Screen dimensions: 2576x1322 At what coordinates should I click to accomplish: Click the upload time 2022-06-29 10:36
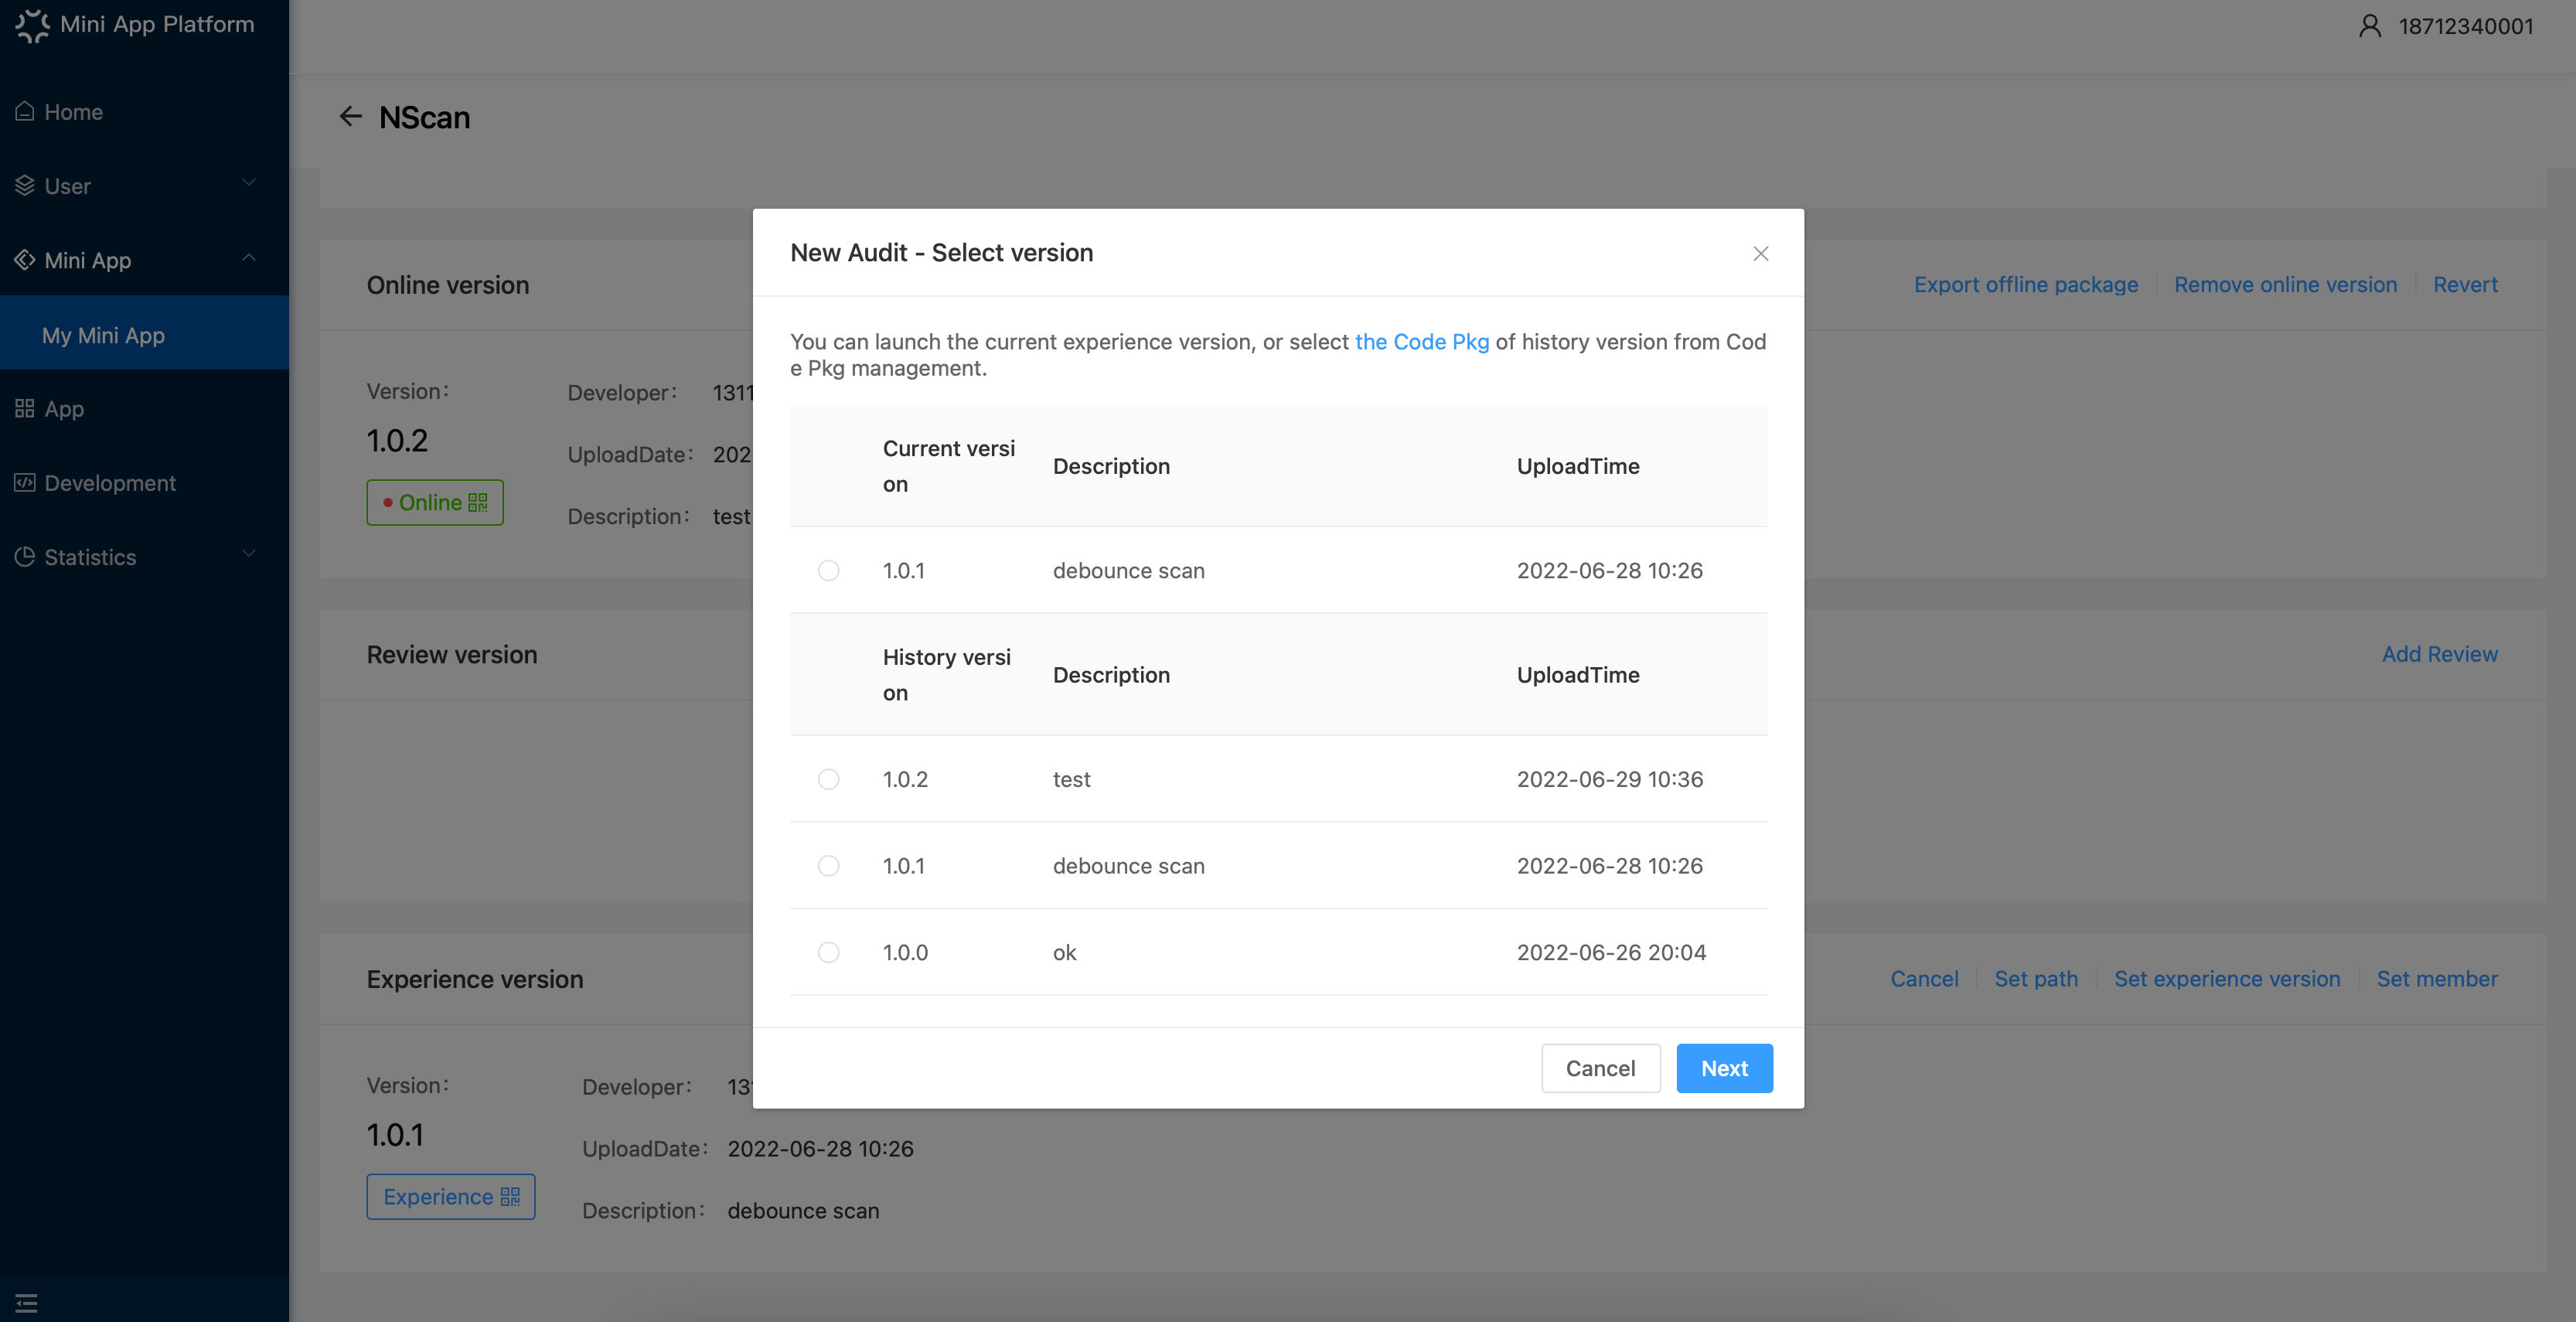pos(1609,779)
